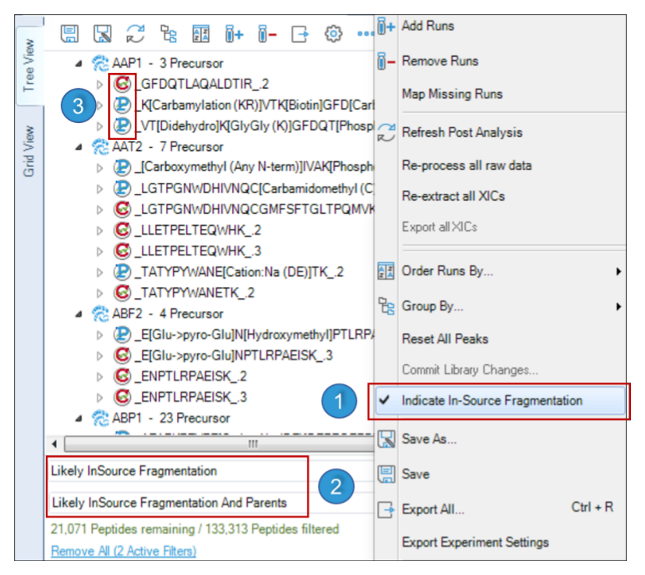Image resolution: width=645 pixels, height=575 pixels.
Task: Select the _E[Glu->pyro-Glu]NPTLRPAEISK_.3 row
Action: tap(234, 356)
